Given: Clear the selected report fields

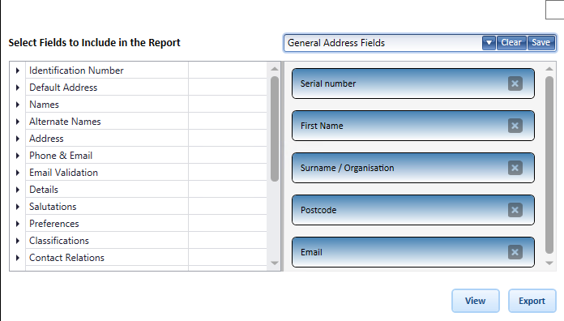Looking at the screenshot, I should coord(511,43).
